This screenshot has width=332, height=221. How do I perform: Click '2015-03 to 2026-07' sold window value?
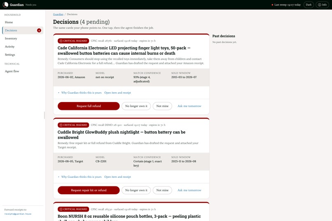[184, 77]
